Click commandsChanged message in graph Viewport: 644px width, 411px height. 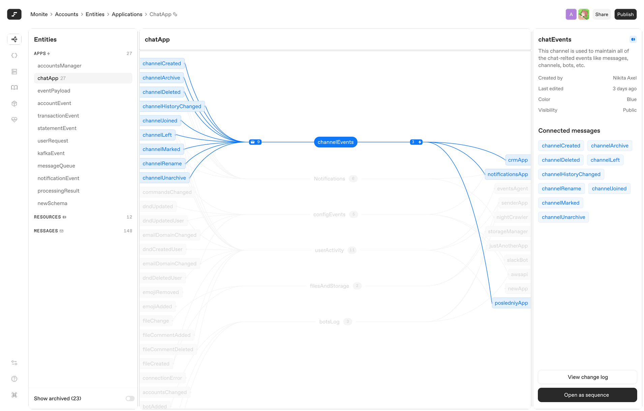[167, 192]
